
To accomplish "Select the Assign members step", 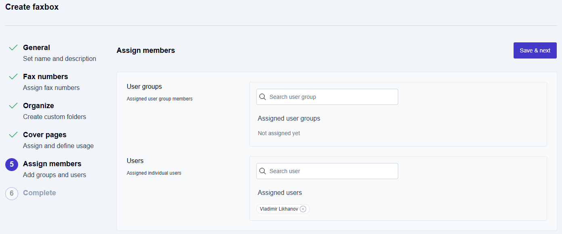I will pos(52,164).
